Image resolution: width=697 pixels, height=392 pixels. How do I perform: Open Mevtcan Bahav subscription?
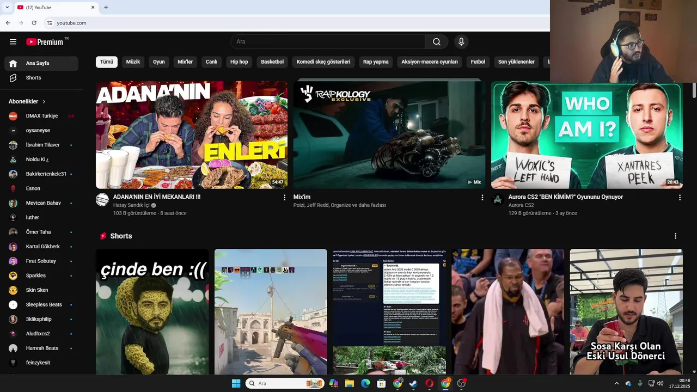click(41, 203)
